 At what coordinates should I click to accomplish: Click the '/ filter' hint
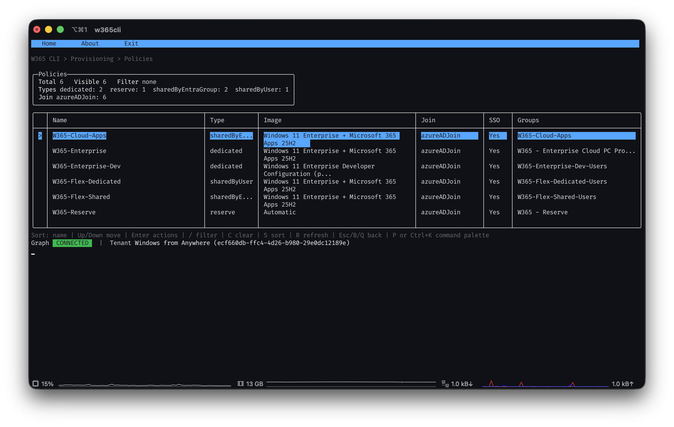click(203, 235)
